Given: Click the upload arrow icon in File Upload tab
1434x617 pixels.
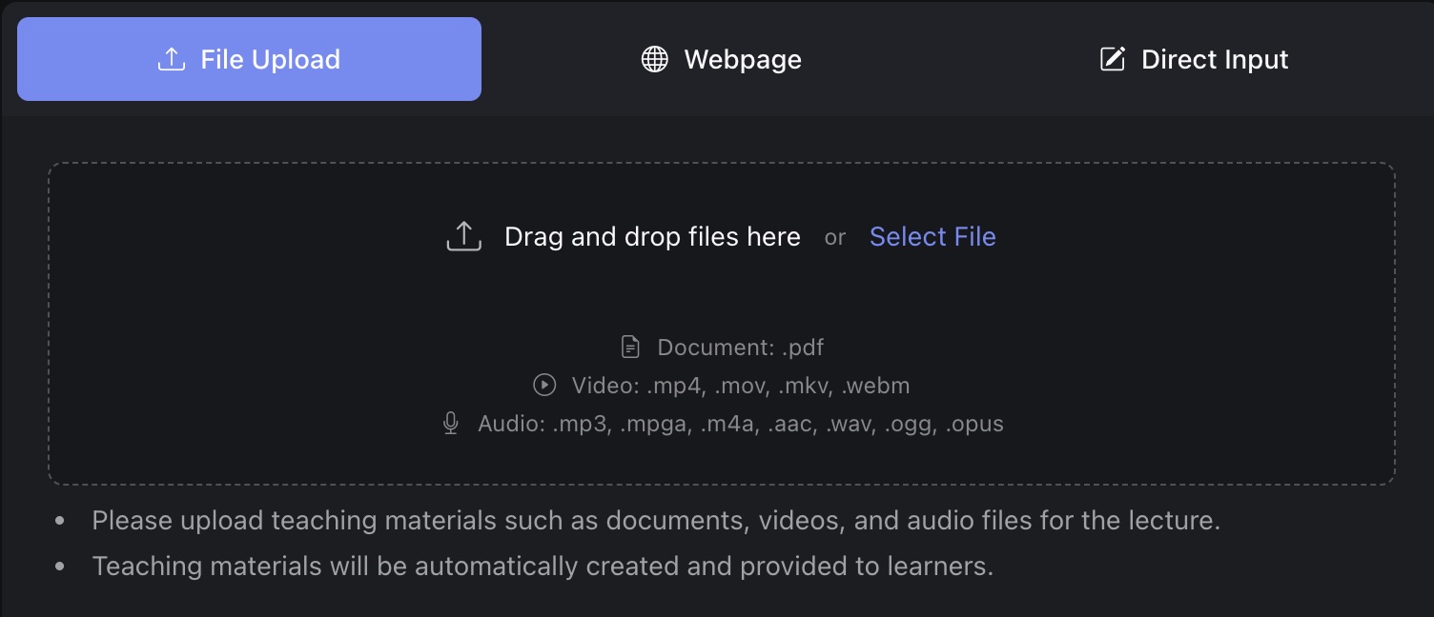Looking at the screenshot, I should pyautogui.click(x=171, y=59).
